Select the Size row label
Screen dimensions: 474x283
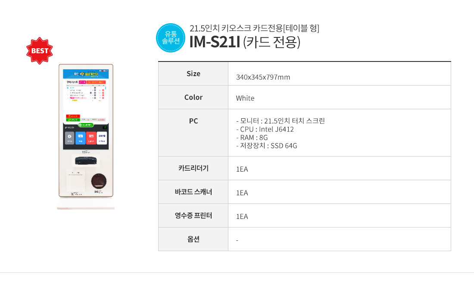click(x=193, y=74)
